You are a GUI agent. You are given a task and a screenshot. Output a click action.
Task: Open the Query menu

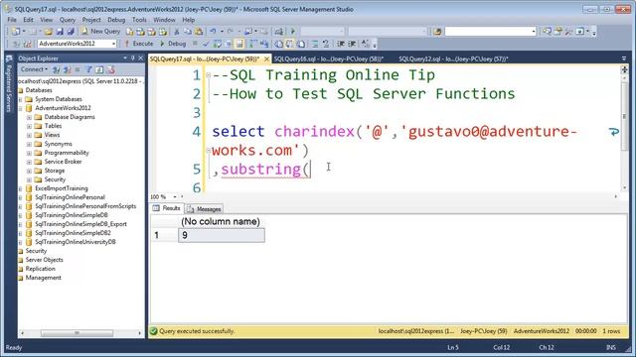68,20
